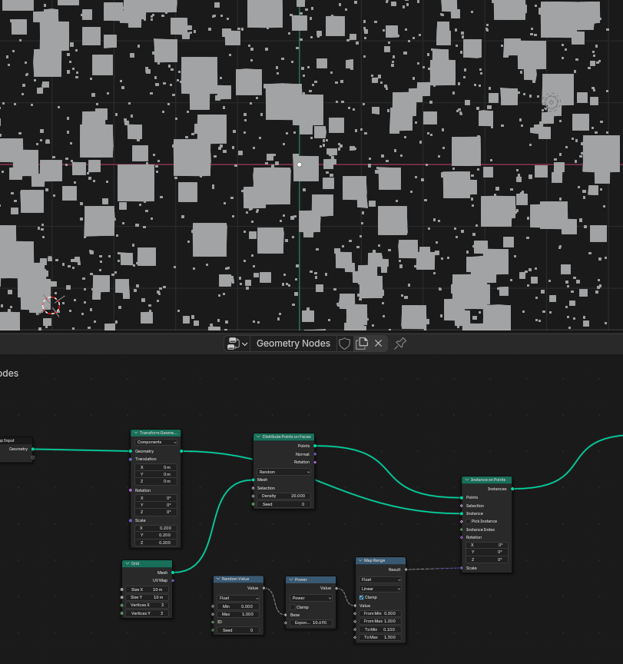Open the Power operation dropdown
The height and width of the screenshot is (664, 623).
click(311, 598)
